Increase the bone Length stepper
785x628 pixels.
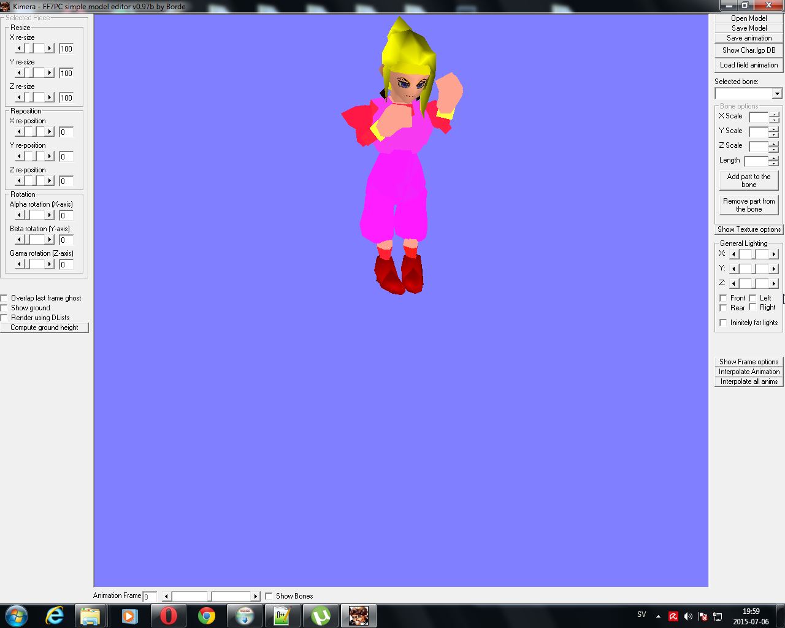(774, 158)
